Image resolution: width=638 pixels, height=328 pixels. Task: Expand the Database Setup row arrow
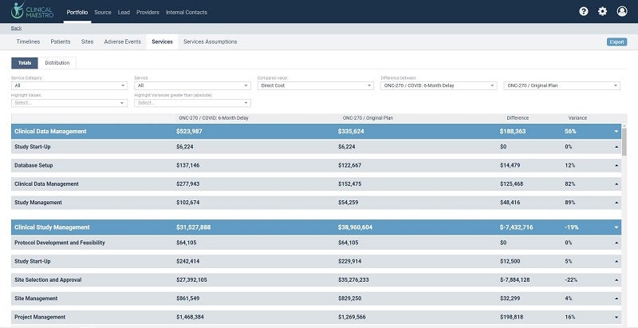[616, 165]
